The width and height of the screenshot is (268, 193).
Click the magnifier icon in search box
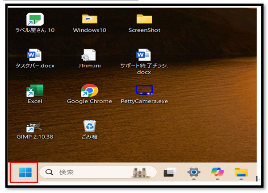click(x=49, y=172)
